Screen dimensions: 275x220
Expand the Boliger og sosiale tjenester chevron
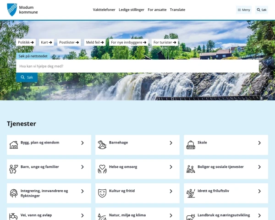(259, 167)
